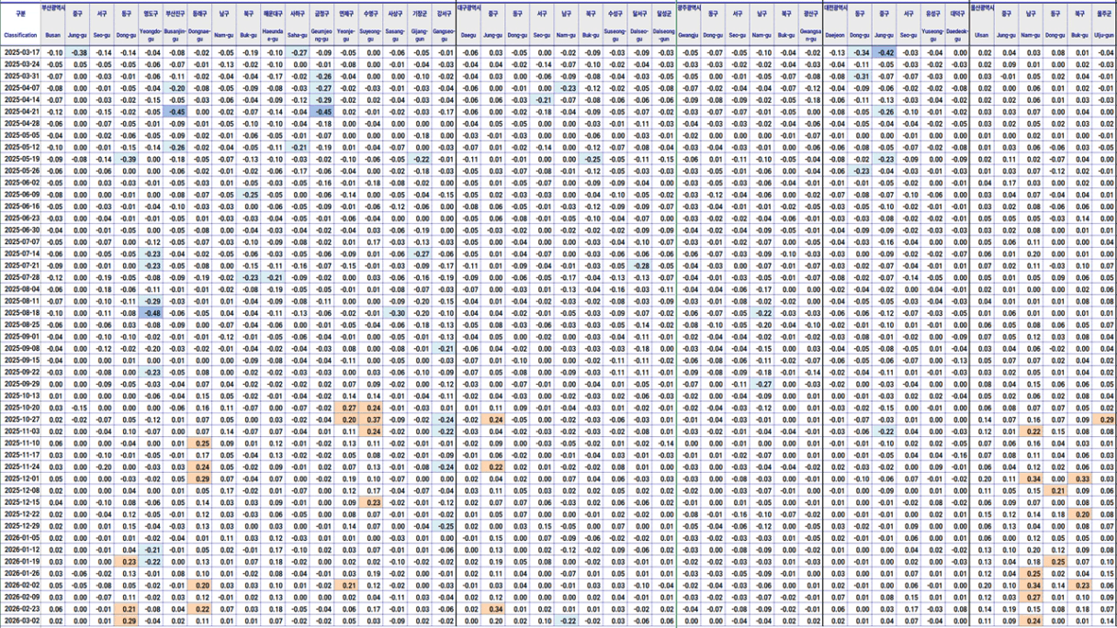Select the 2025-05-26 date cell
This screenshot has height=628, width=1117.
click(20, 171)
